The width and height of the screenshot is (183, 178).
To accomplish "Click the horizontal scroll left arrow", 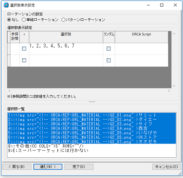I will click(x=10, y=91).
